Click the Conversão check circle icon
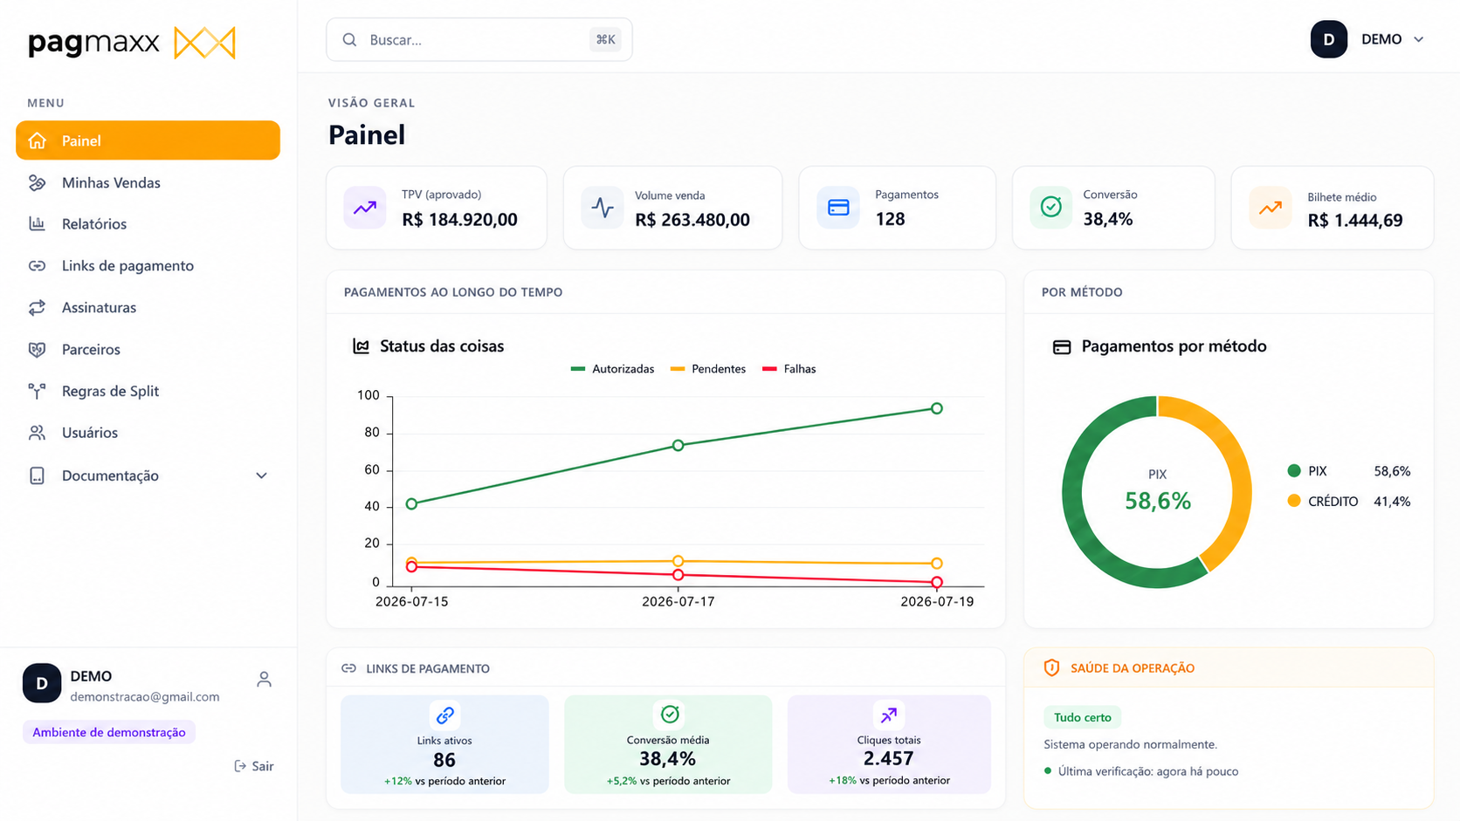 pyautogui.click(x=1051, y=207)
